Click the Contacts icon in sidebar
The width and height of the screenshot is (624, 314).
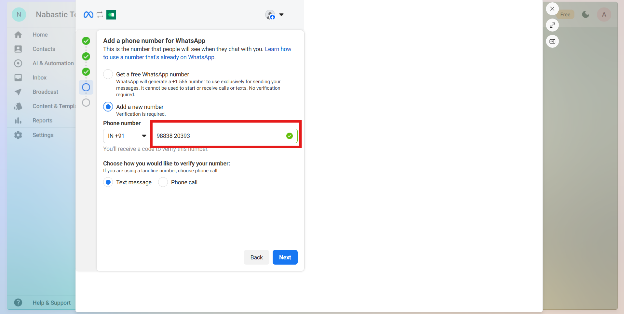click(x=18, y=49)
